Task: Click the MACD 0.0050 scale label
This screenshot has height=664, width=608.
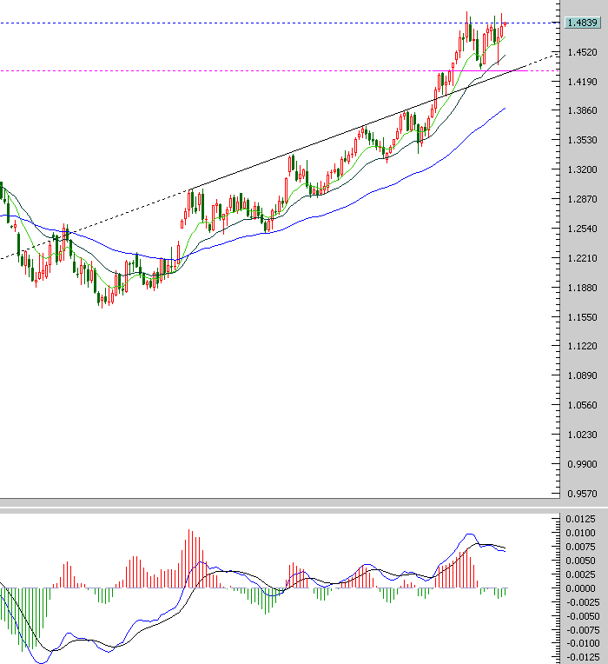Action: pyautogui.click(x=580, y=561)
